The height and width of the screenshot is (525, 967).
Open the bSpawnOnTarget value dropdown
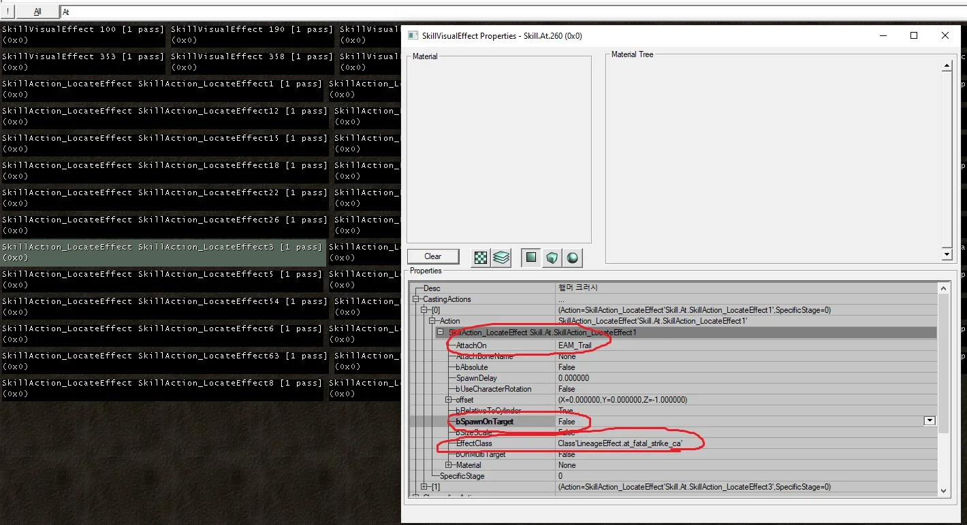(930, 422)
